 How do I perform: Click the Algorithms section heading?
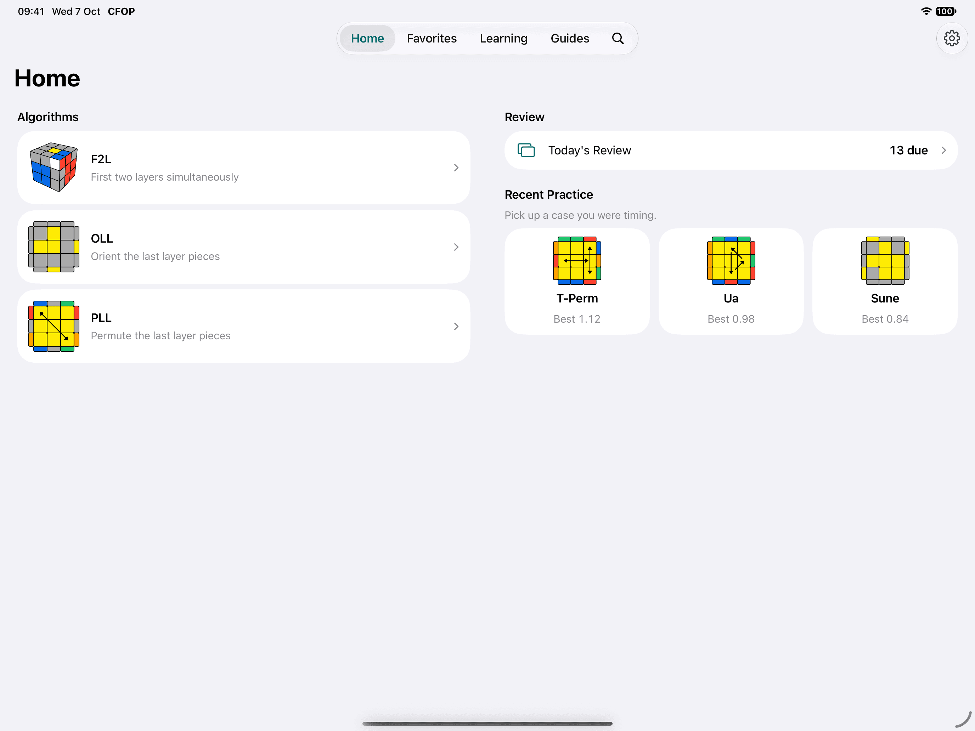point(47,117)
